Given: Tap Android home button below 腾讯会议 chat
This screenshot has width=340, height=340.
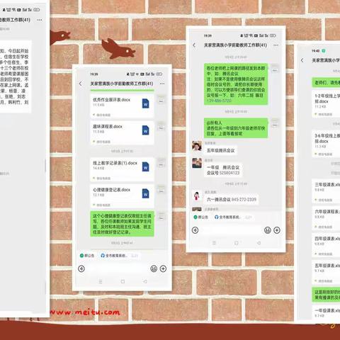Looking at the screenshot, I should click(237, 243).
